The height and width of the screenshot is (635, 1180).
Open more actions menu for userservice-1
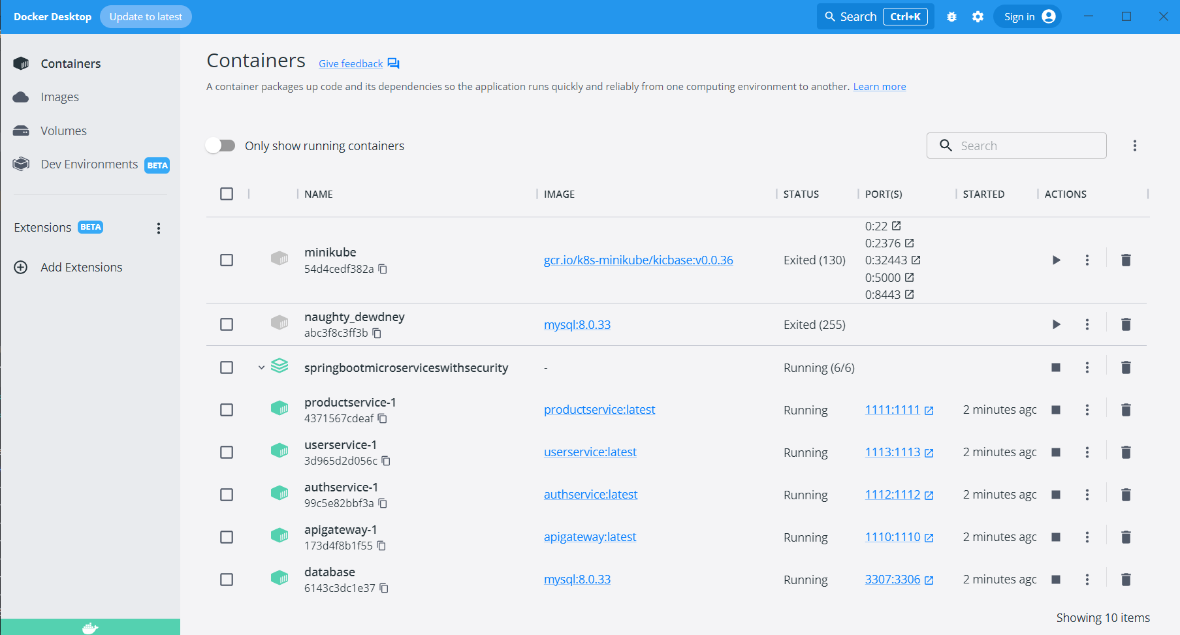[1087, 452]
